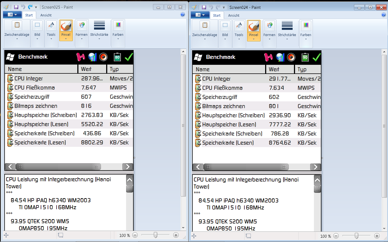Open Strichstärke line width in Screen025 window
Viewport: 388px width, 242px height.
[x=99, y=30]
